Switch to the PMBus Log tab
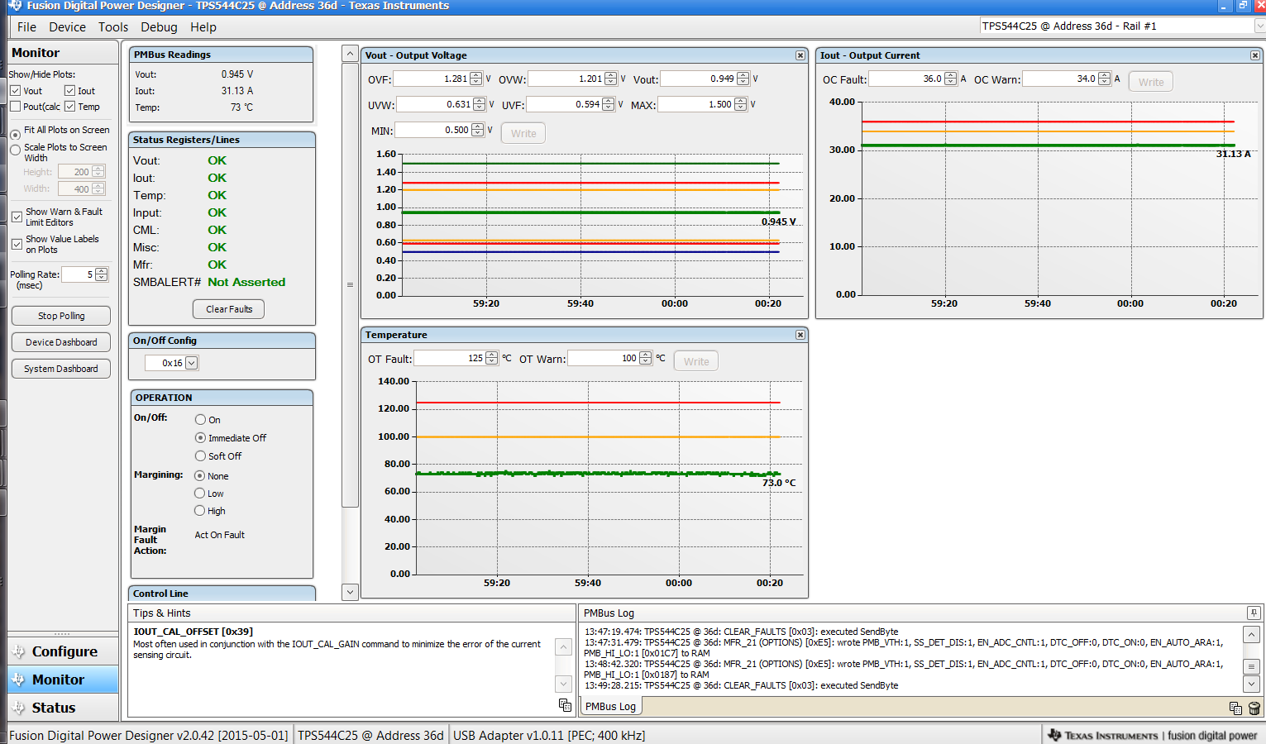Viewport: 1266px width, 744px height. pyautogui.click(x=609, y=706)
